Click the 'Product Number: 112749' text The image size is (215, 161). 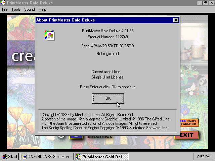(108, 37)
